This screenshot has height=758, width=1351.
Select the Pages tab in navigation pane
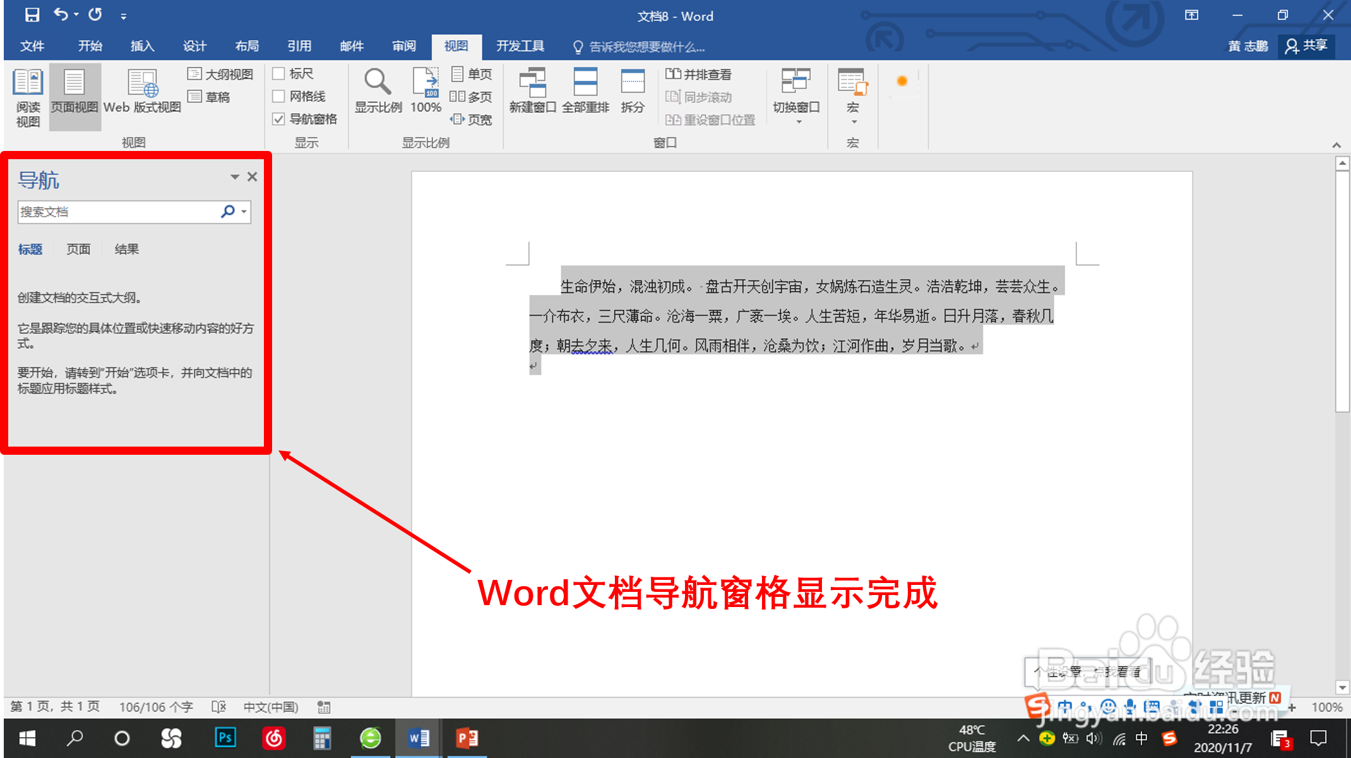(x=78, y=249)
